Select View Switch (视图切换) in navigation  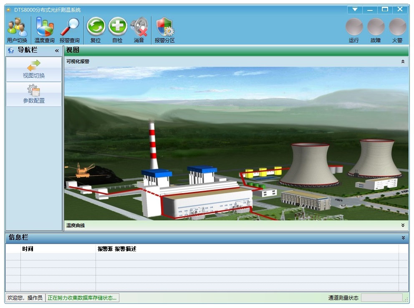click(x=34, y=70)
